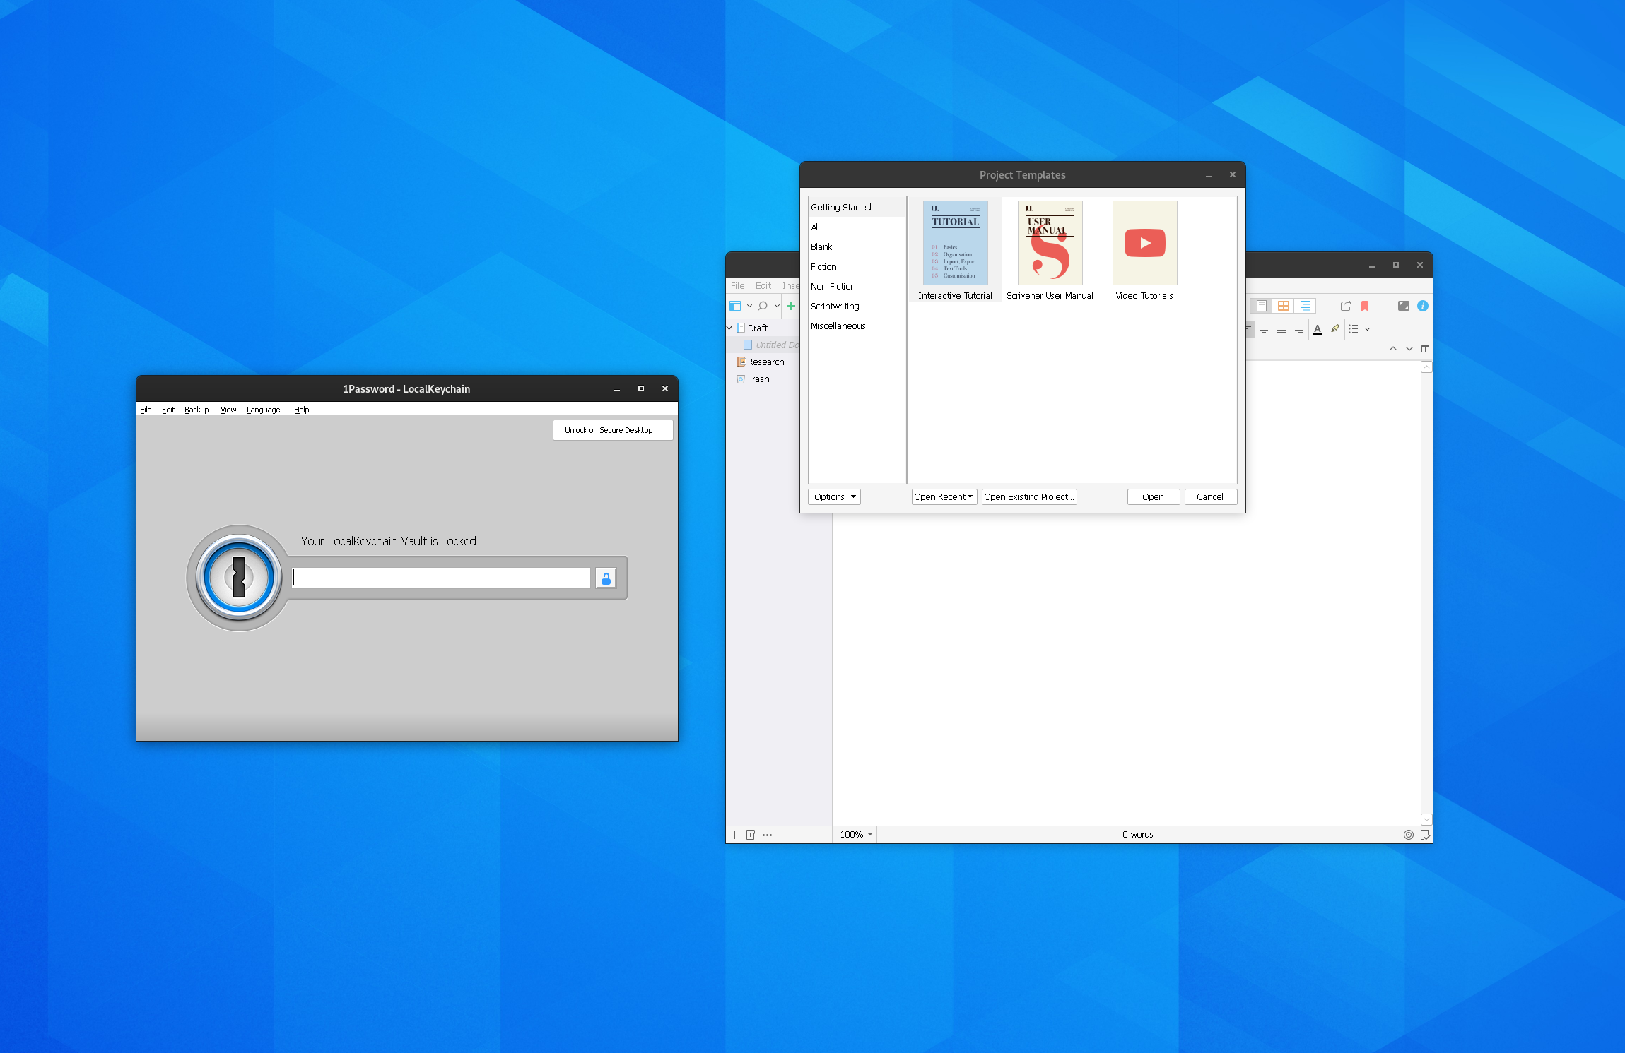Click the password input field in 1Password
Screen dimensions: 1625x1053
(444, 578)
